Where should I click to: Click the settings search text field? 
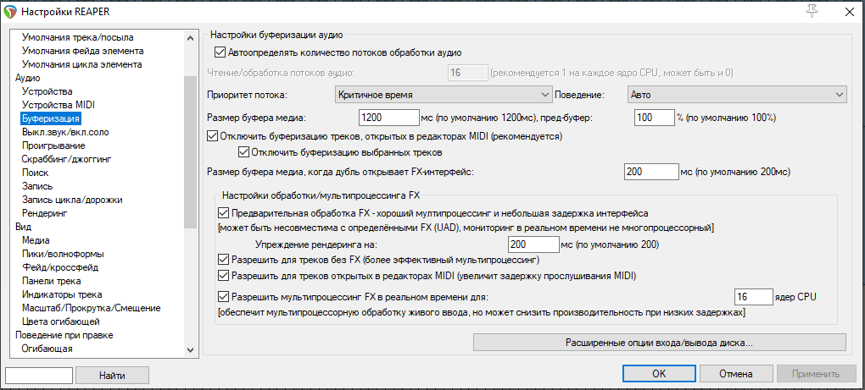pyautogui.click(x=38, y=374)
